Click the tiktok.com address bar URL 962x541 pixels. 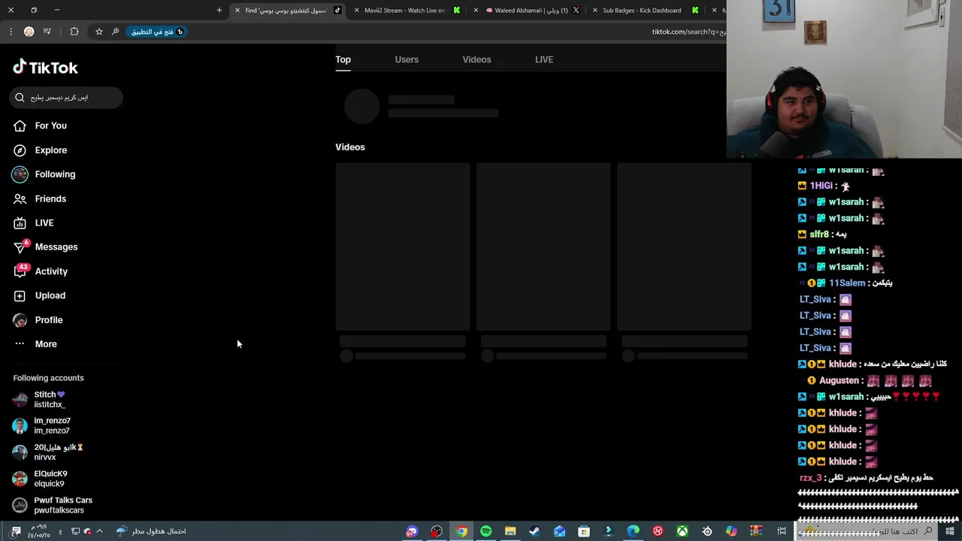click(x=688, y=32)
